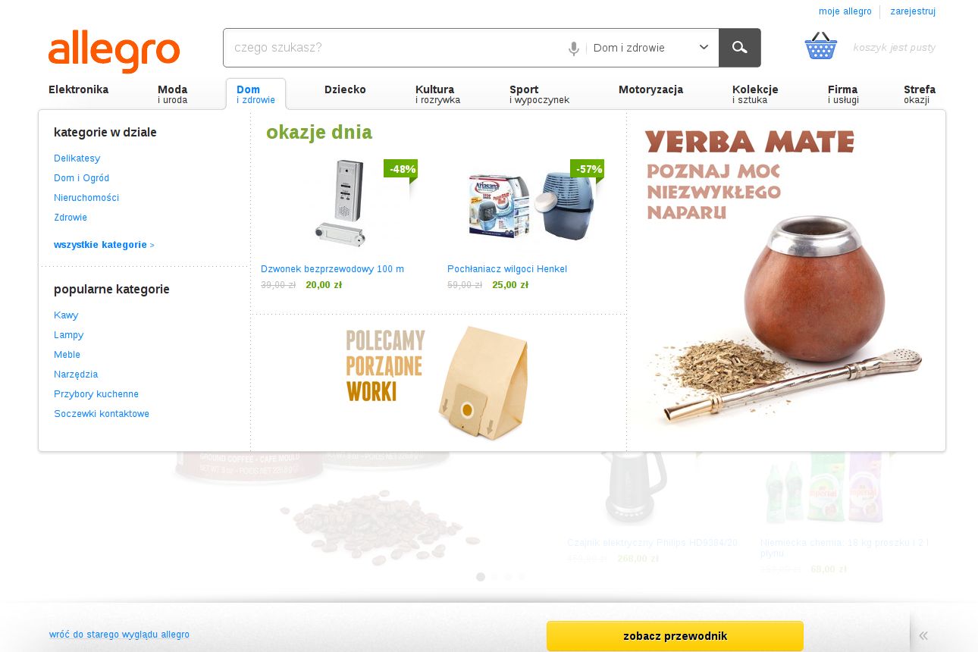
Task: Open the shopping basket icon
Action: pyautogui.click(x=821, y=46)
